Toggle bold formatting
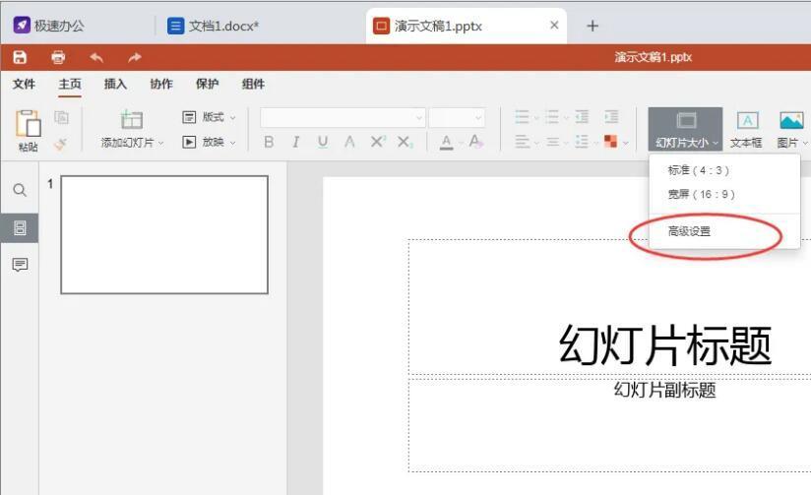 pyautogui.click(x=269, y=142)
